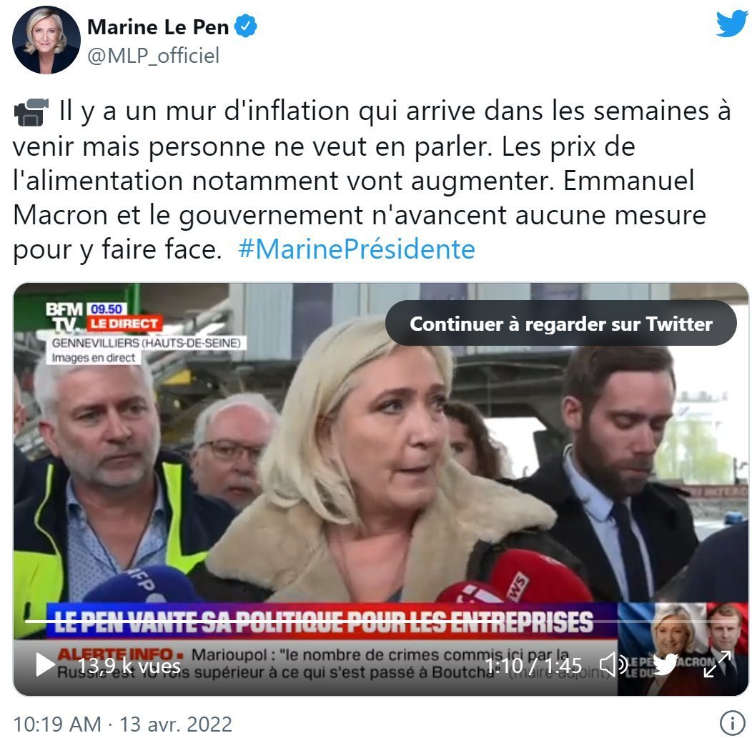752x738 pixels.
Task: Open the #MarinePrésidente hashtag
Action: click(356, 249)
